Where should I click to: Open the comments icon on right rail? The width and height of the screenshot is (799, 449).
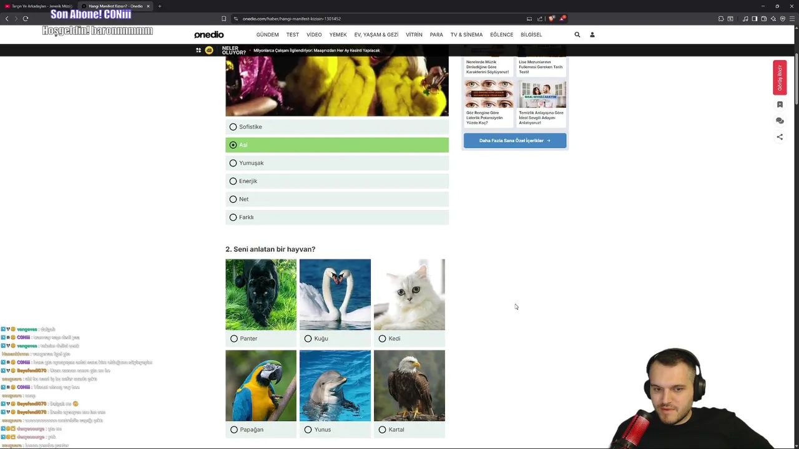coord(780,121)
